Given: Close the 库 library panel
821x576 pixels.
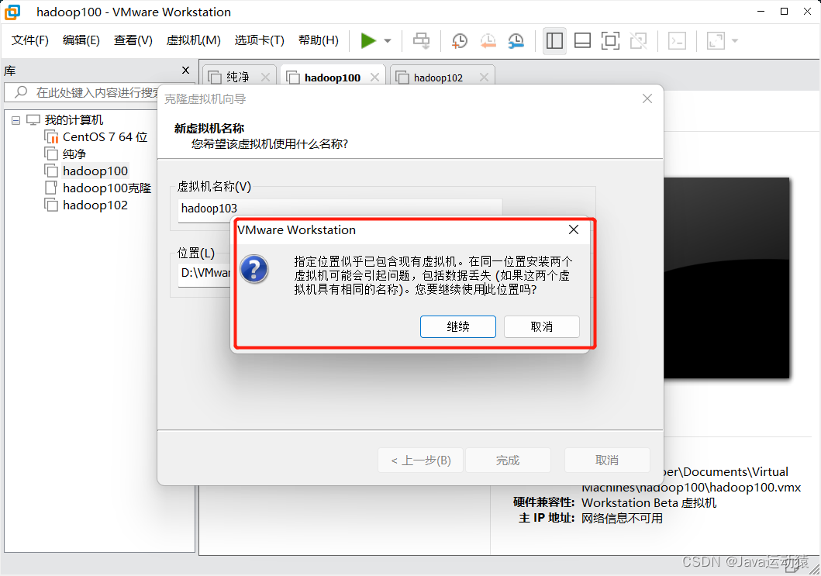Looking at the screenshot, I should [185, 71].
